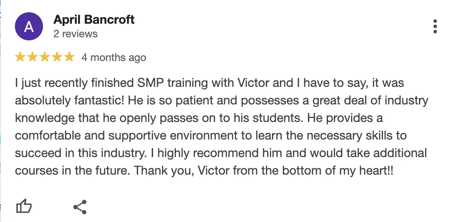Click the second gold rating star
The height and width of the screenshot is (222, 458).
pos(32,57)
